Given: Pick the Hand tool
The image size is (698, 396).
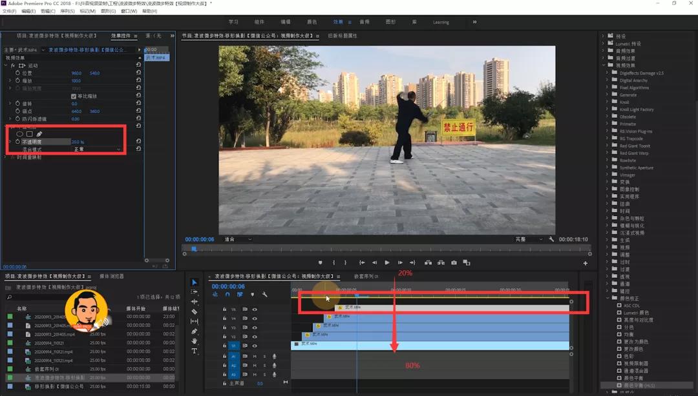Looking at the screenshot, I should pyautogui.click(x=195, y=341).
